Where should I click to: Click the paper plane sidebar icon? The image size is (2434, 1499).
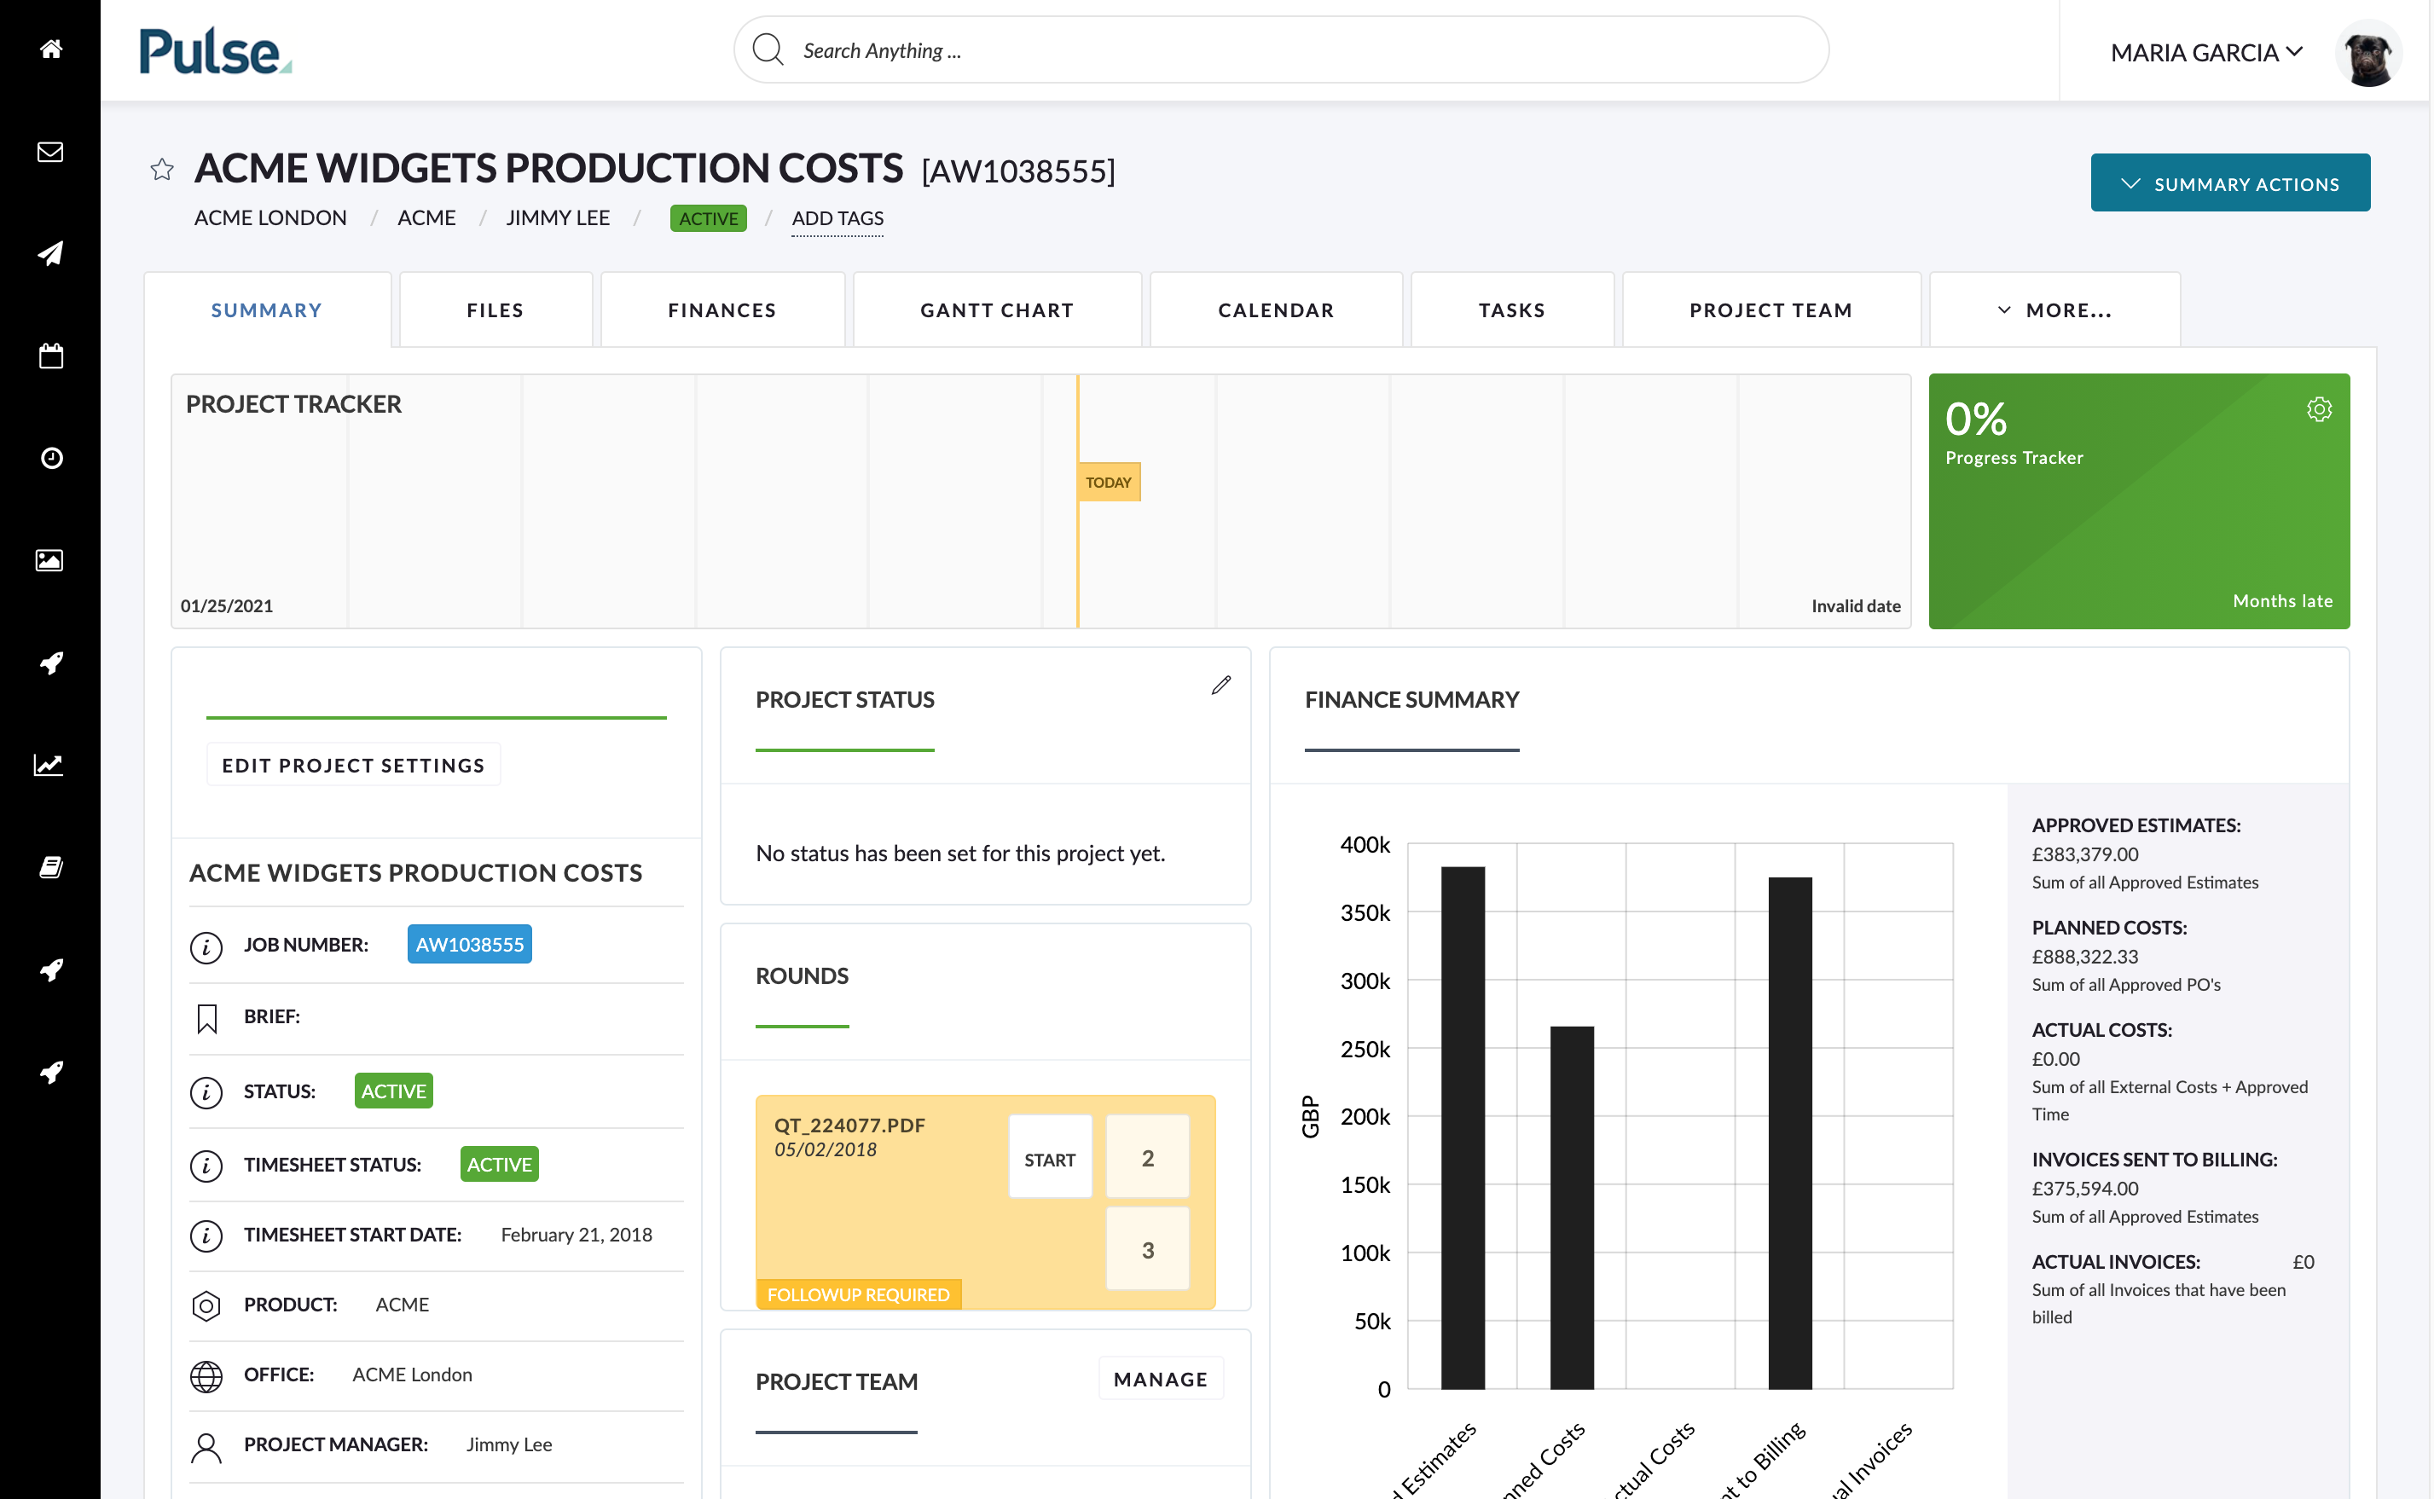(50, 254)
